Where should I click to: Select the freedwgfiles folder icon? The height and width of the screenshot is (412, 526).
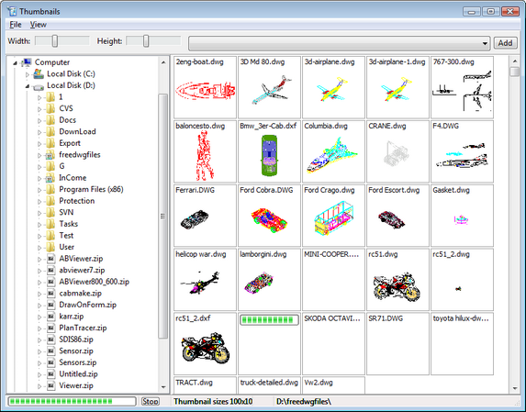pyautogui.click(x=50, y=154)
